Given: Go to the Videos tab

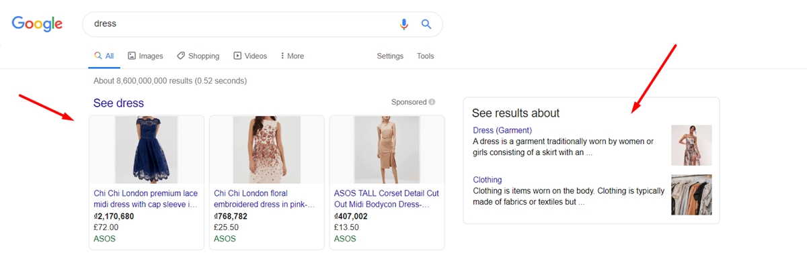Looking at the screenshot, I should [x=250, y=56].
